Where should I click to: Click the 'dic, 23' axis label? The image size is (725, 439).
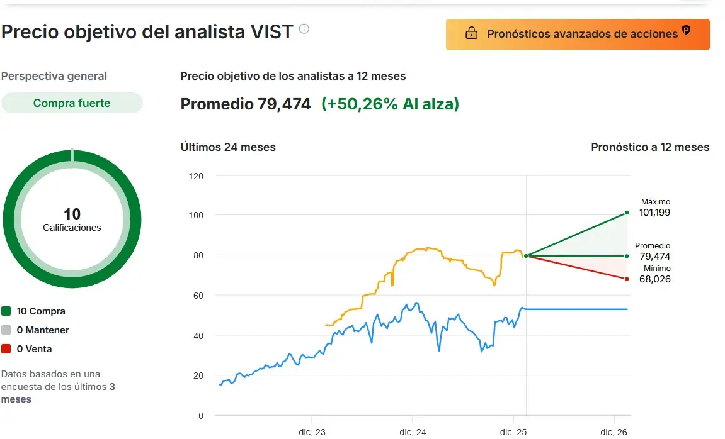click(312, 432)
